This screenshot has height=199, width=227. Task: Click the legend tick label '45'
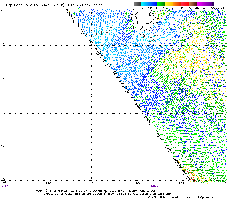pos(205,8)
